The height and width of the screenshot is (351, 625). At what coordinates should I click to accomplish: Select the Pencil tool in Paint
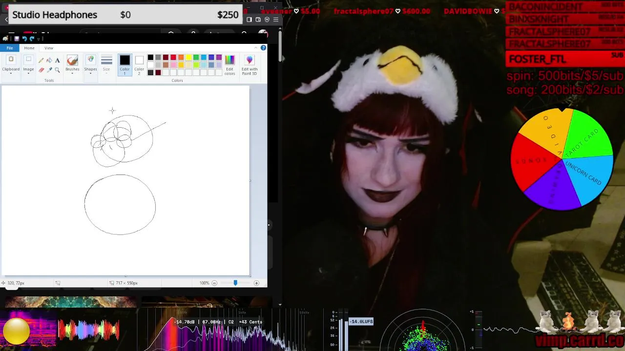[41, 60]
